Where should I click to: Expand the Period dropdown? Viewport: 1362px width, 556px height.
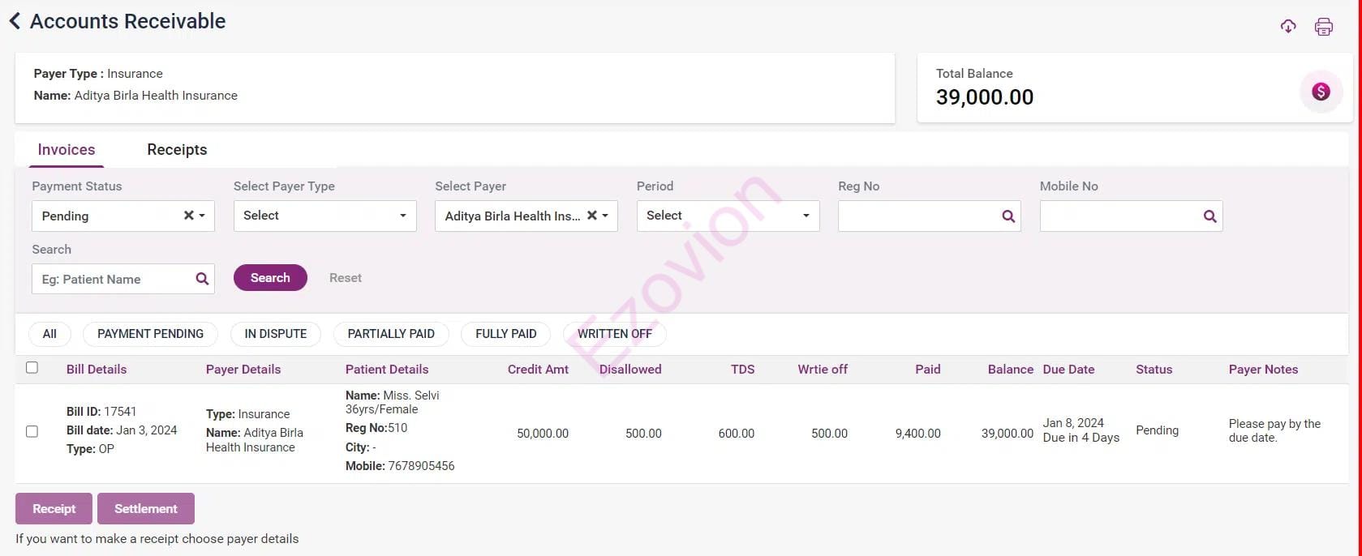point(728,216)
